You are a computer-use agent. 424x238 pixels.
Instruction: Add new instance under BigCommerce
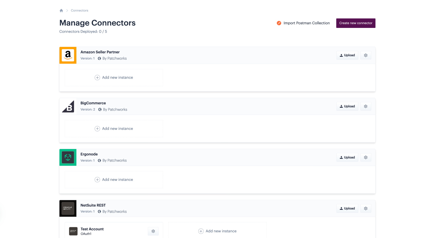pyautogui.click(x=114, y=128)
